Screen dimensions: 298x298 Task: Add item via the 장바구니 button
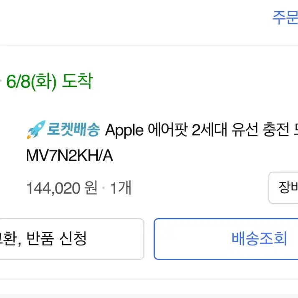click(x=283, y=188)
